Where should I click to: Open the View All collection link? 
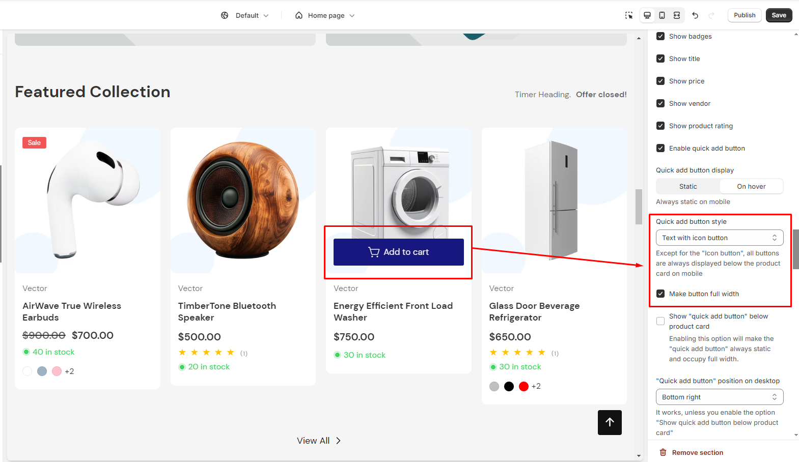tap(318, 441)
